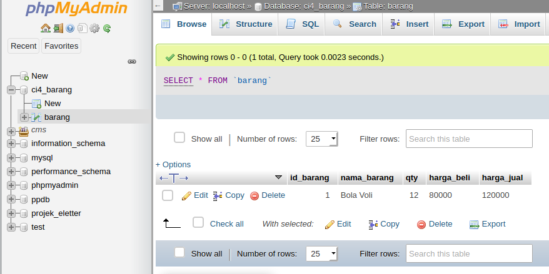Open the column options triangle dropdown
This screenshot has height=274, width=549.
point(279,177)
